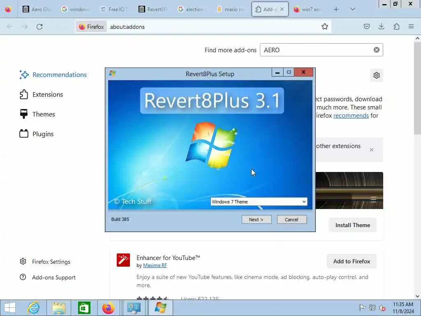Click the scrollbar down arrow

418,296
